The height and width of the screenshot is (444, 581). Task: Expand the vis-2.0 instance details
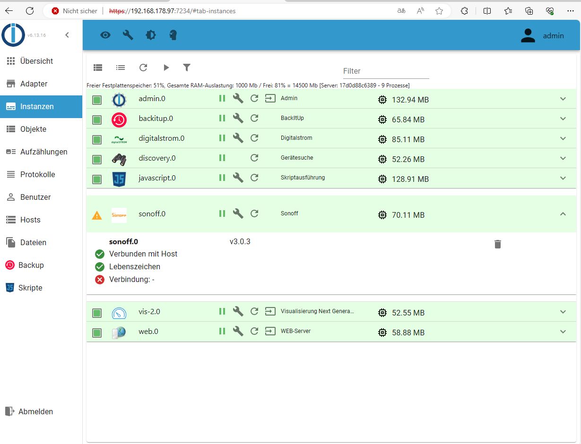click(x=563, y=312)
